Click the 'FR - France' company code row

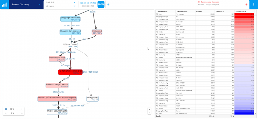[x=205, y=45]
